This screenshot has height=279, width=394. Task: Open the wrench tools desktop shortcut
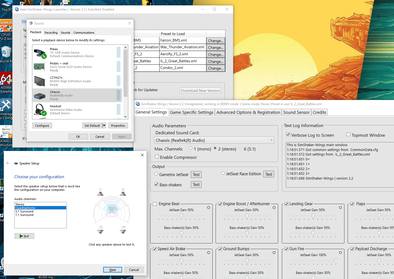click(6, 109)
